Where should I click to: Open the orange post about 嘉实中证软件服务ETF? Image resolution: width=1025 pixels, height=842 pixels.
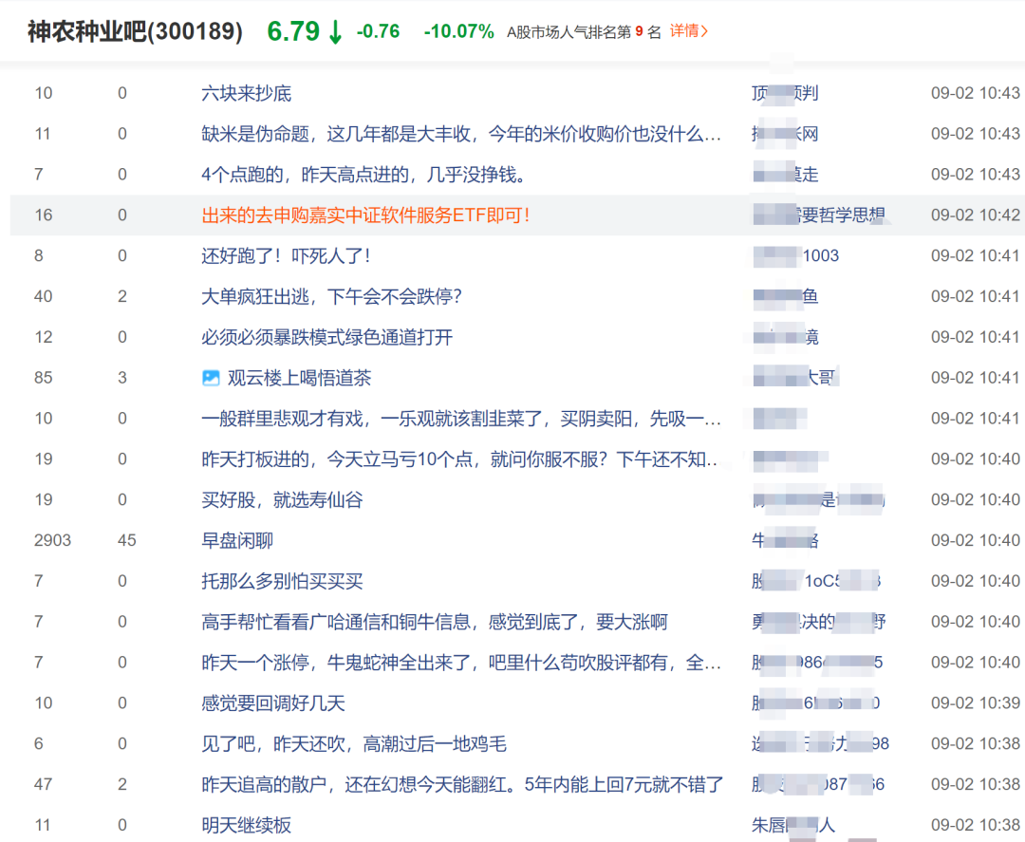pos(365,215)
